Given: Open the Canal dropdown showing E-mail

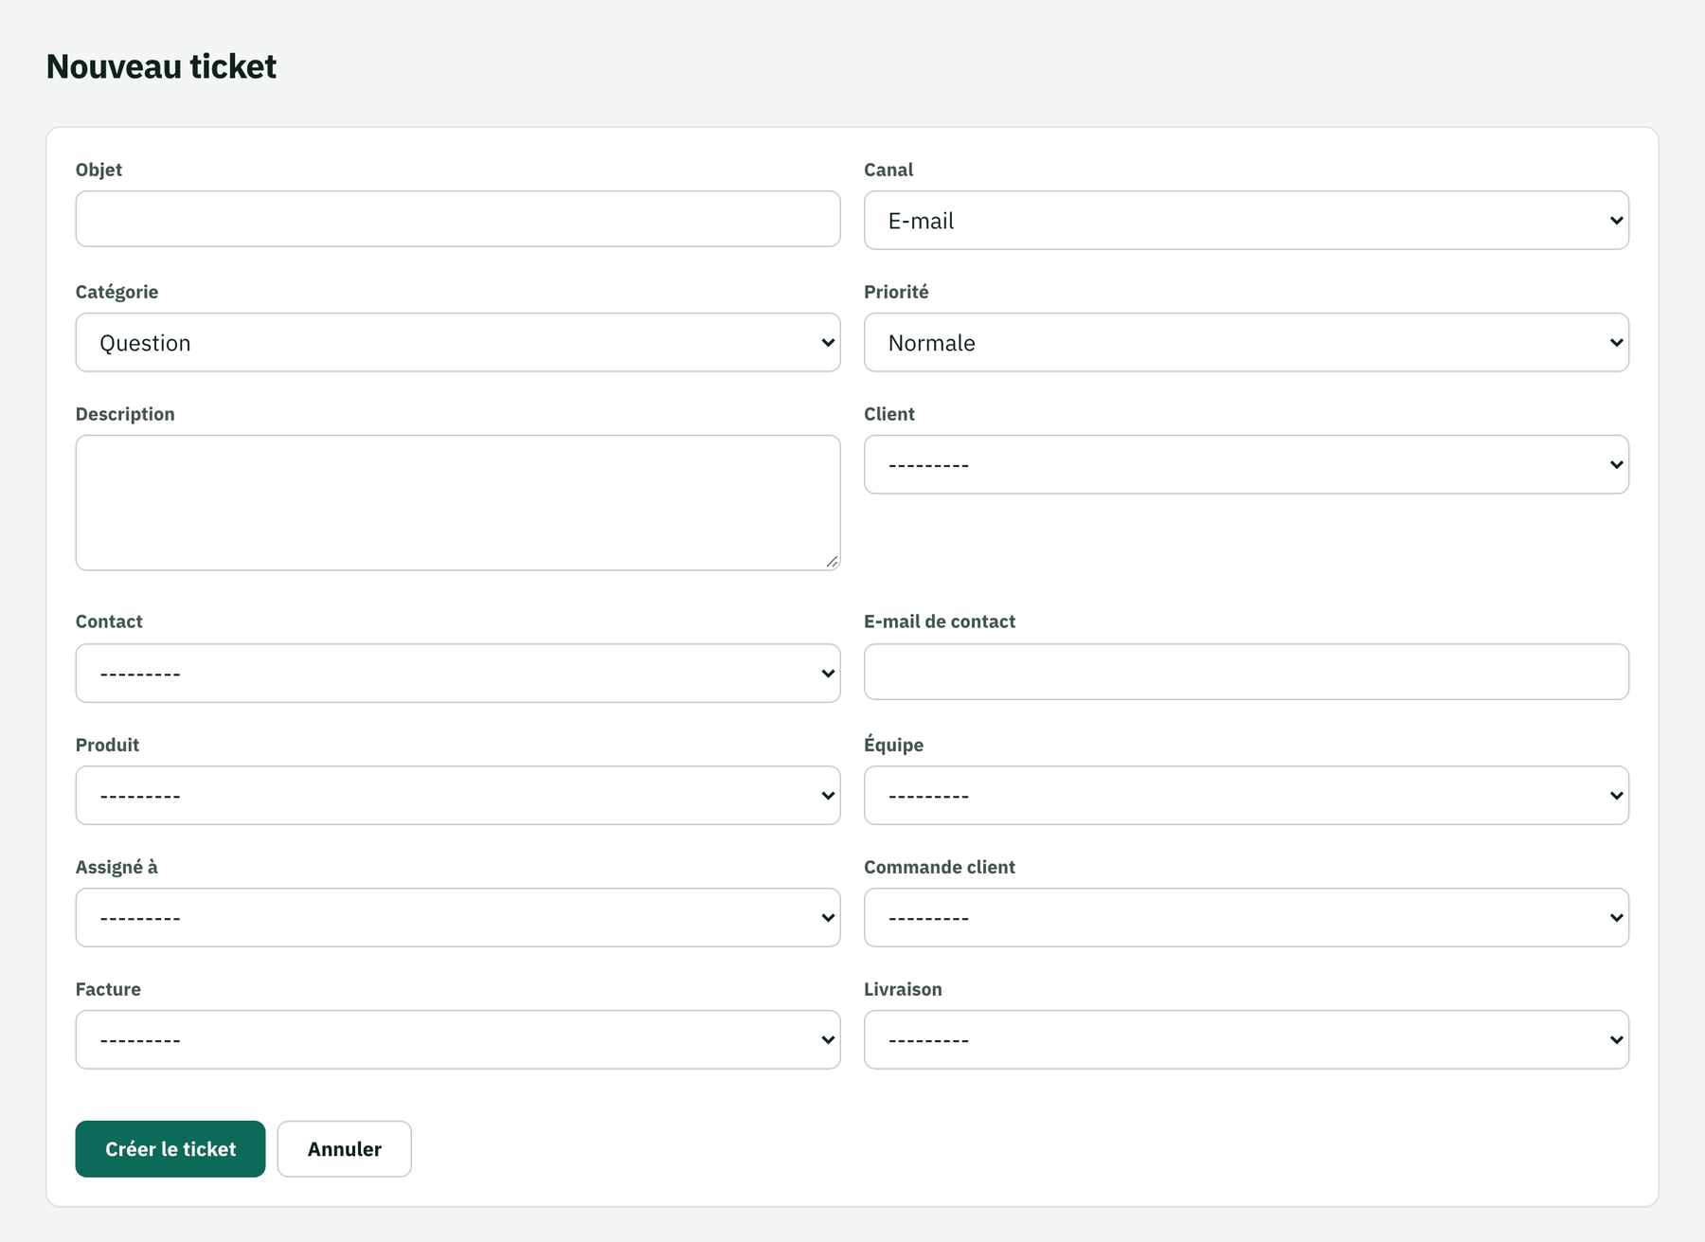Looking at the screenshot, I should pyautogui.click(x=1246, y=221).
